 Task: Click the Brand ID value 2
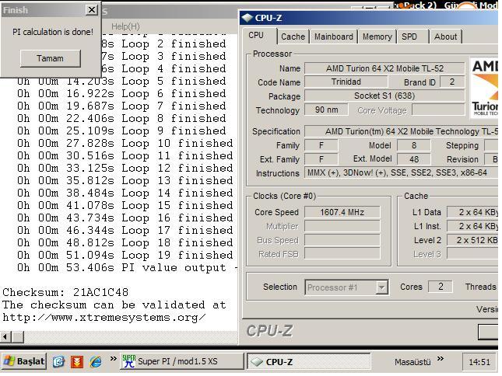(452, 82)
